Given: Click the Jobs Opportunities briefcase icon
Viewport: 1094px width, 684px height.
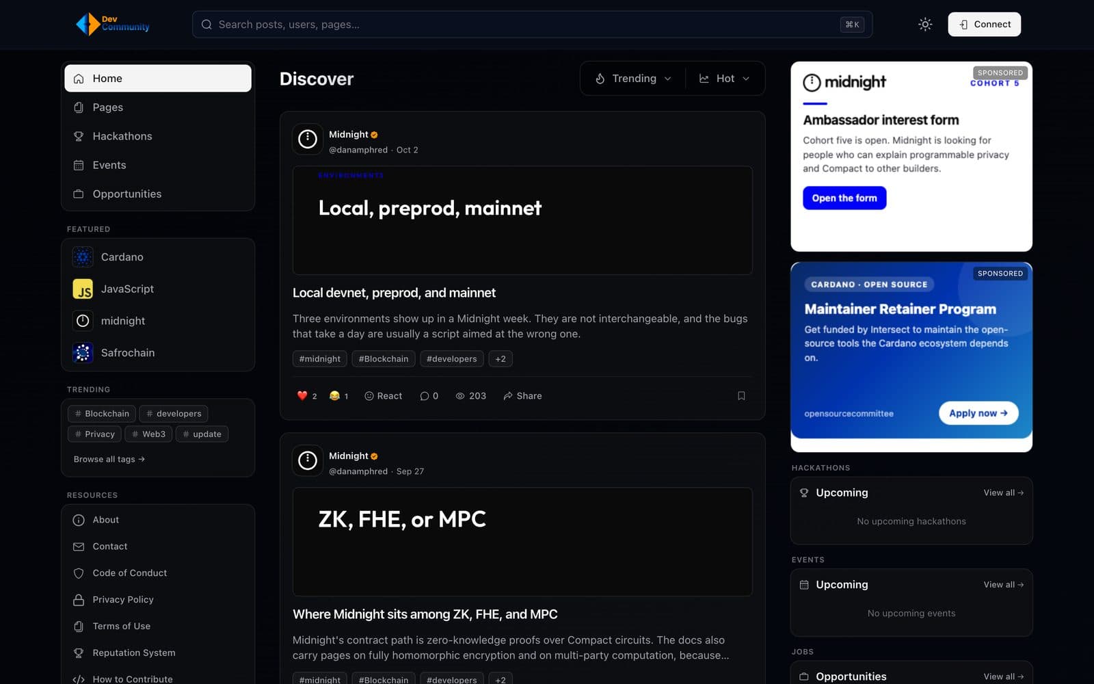Looking at the screenshot, I should [804, 676].
